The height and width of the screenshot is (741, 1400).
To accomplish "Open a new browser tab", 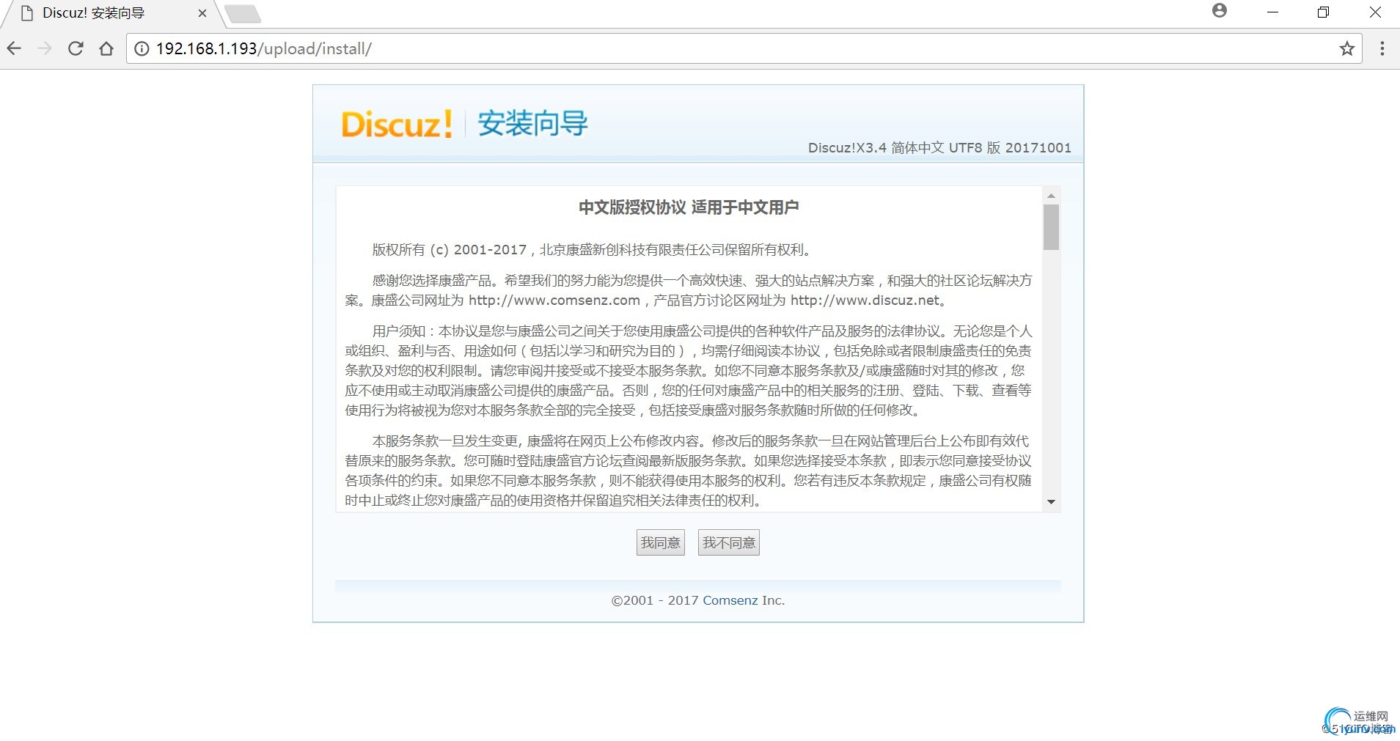I will (x=242, y=13).
